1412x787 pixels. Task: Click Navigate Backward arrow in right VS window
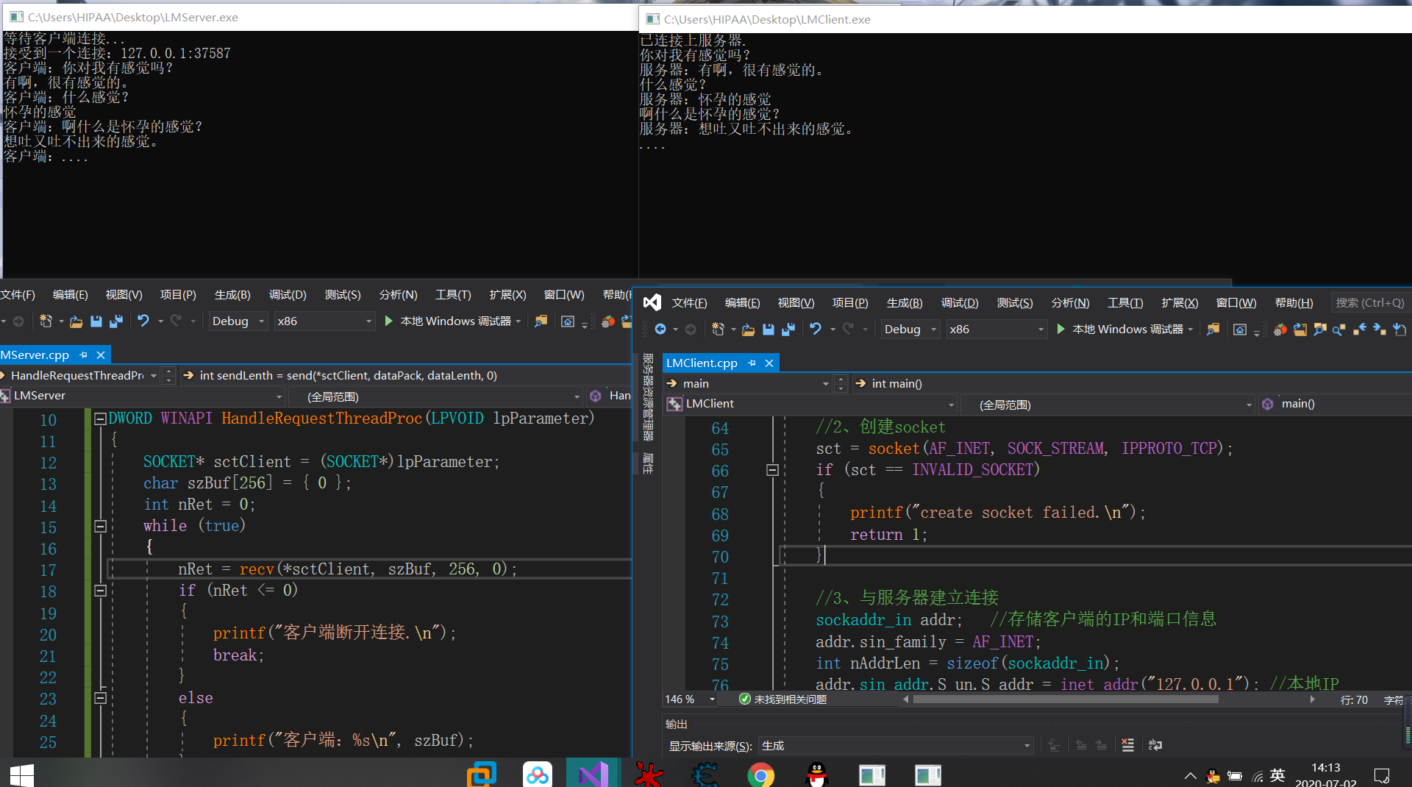coord(660,330)
